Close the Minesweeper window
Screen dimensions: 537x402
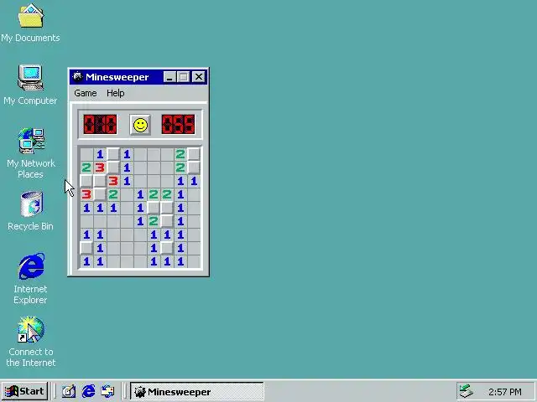(x=199, y=76)
